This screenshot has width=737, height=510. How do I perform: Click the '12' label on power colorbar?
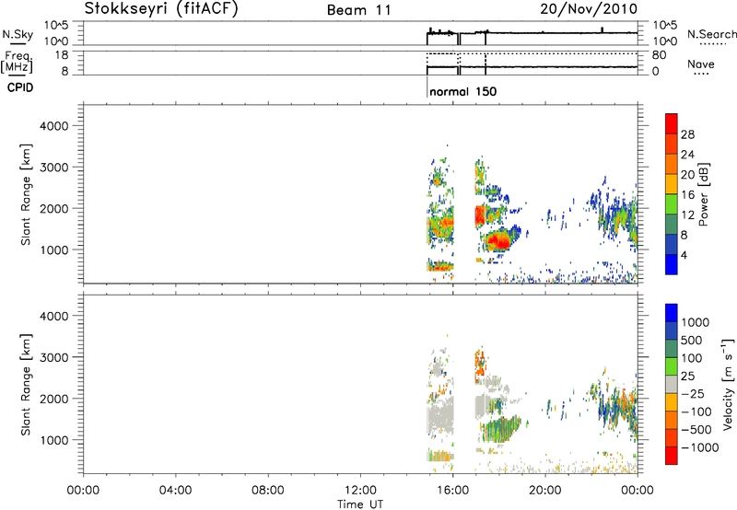pos(687,215)
